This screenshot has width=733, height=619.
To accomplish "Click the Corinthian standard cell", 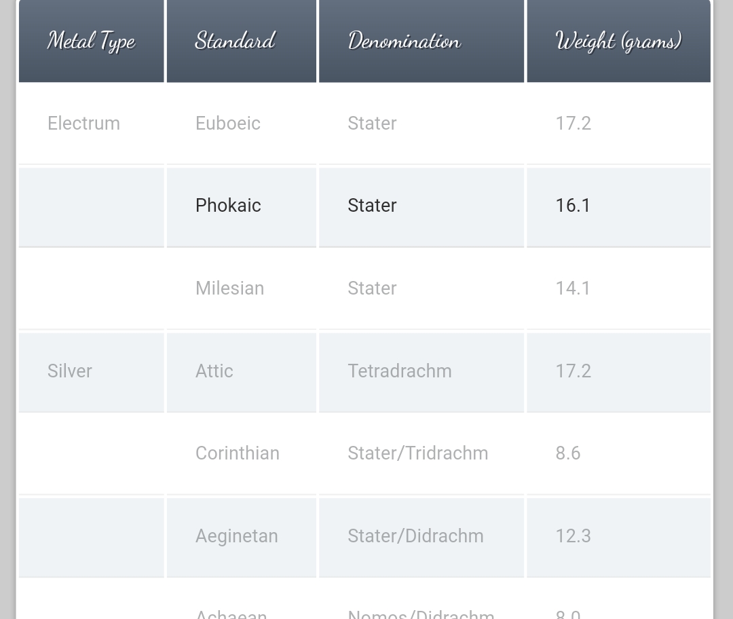I will click(x=242, y=453).
